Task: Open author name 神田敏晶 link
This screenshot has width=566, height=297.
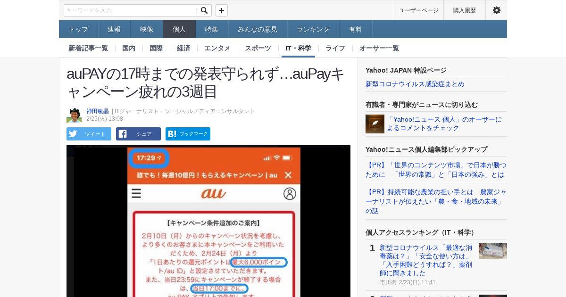Action: 98,111
